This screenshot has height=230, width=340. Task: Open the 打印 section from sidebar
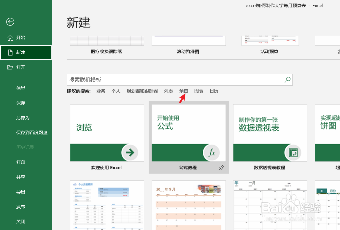[20, 162]
